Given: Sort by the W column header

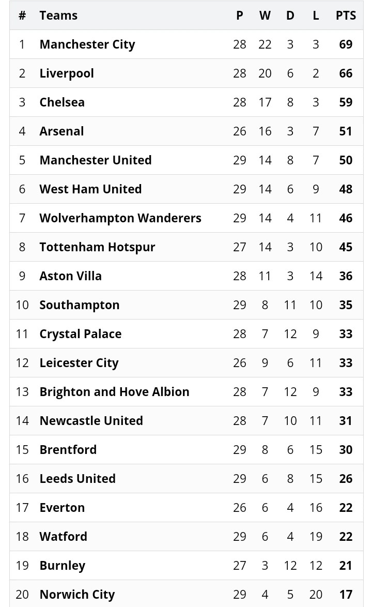Looking at the screenshot, I should [265, 16].
